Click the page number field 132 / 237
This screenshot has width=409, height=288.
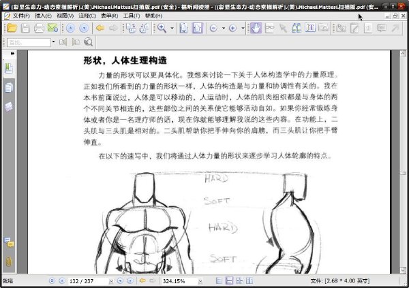(x=88, y=281)
